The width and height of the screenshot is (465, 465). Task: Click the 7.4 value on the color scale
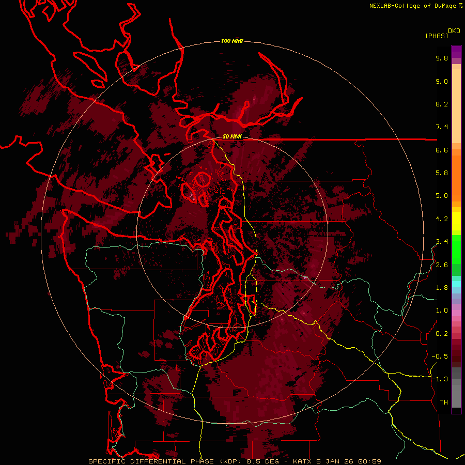click(442, 127)
